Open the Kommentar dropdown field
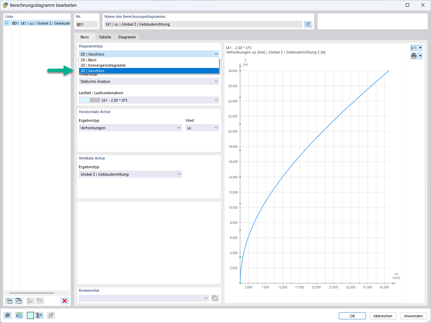Image resolution: width=431 pixels, height=323 pixels. [x=144, y=298]
